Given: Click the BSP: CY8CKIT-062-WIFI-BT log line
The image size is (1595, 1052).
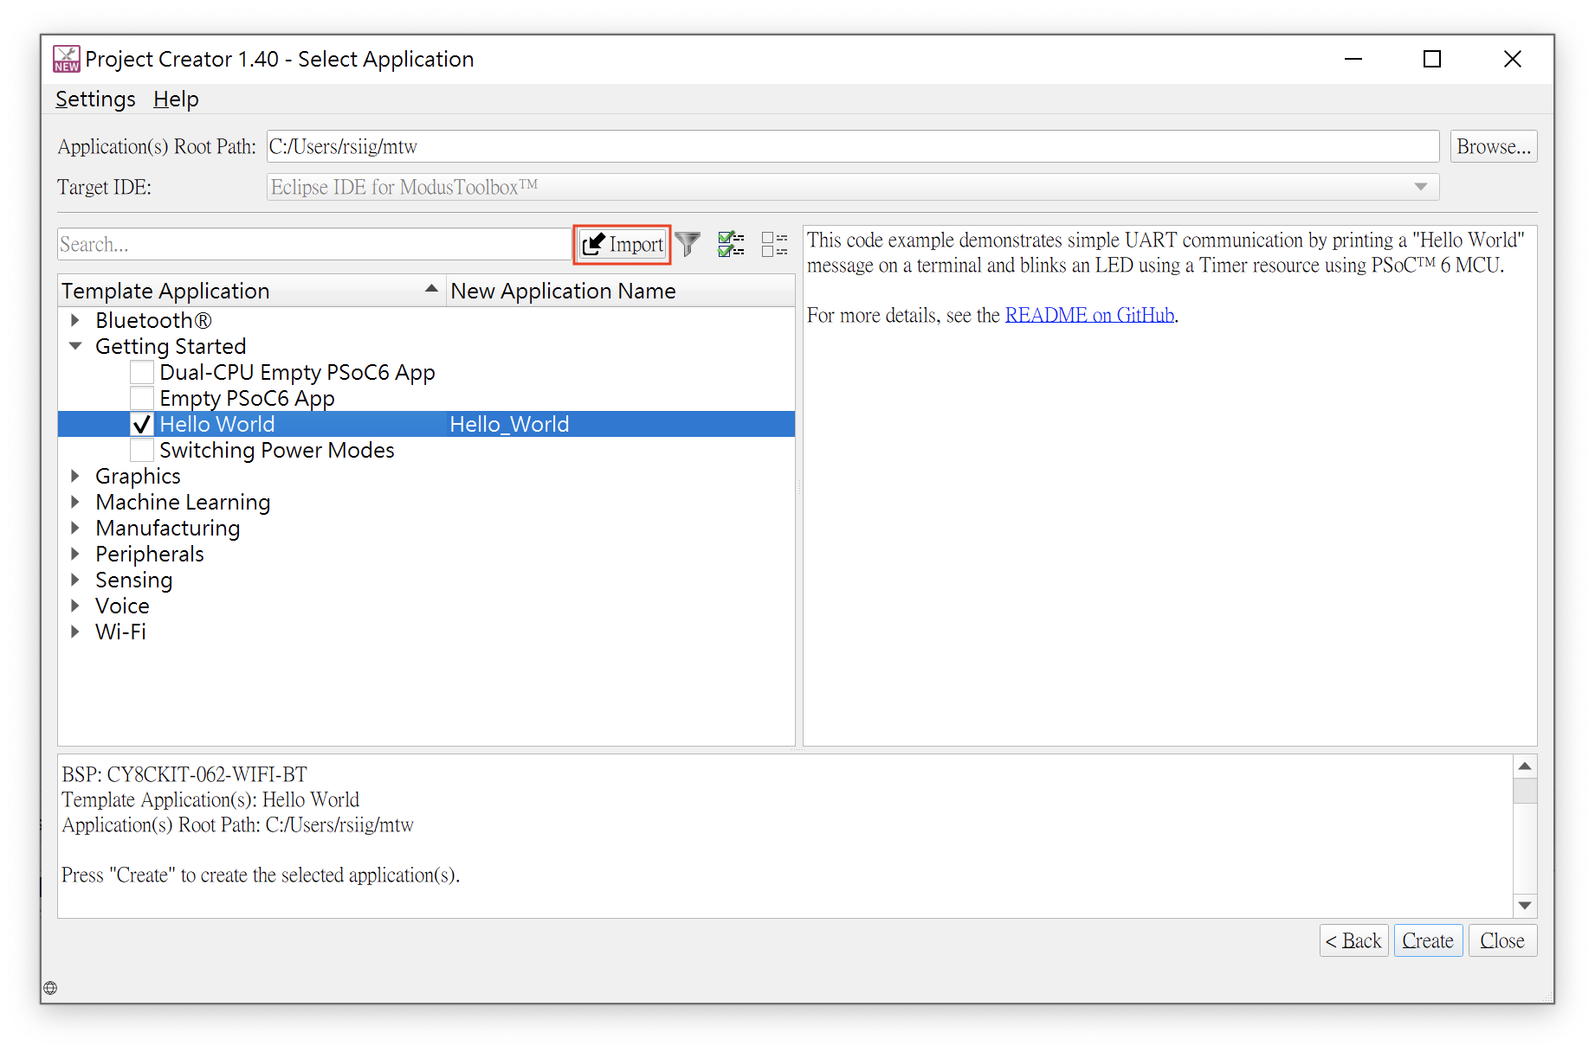Looking at the screenshot, I should tap(184, 774).
